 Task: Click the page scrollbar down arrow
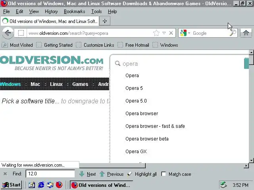[x=251, y=160]
